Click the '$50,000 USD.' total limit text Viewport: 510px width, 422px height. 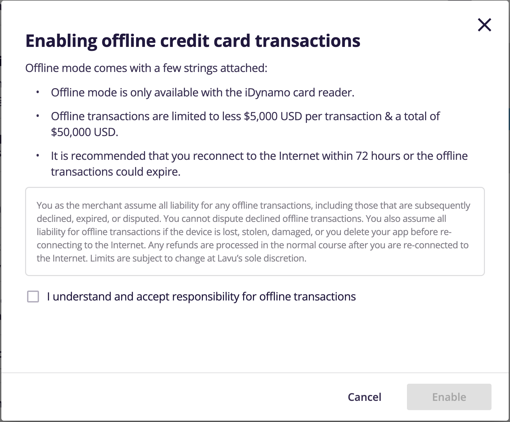click(85, 132)
